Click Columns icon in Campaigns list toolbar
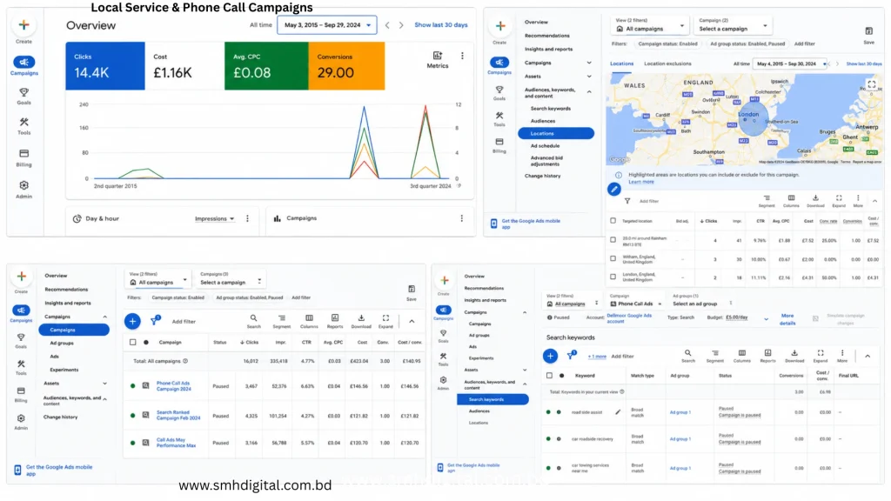891x501 pixels. [x=309, y=318]
